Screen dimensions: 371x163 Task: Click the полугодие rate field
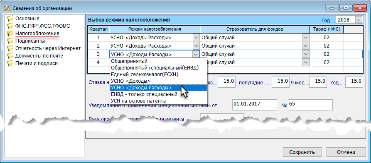[x=280, y=82]
